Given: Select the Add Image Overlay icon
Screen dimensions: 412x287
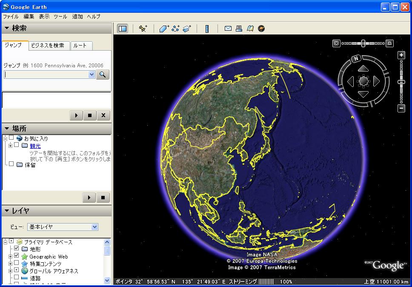Looking at the screenshot, I should click(x=187, y=29).
